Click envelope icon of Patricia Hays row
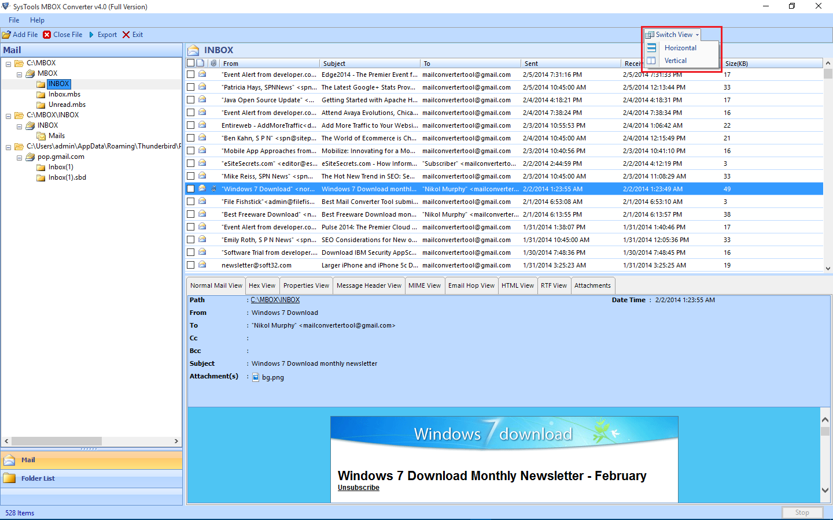 (x=202, y=87)
